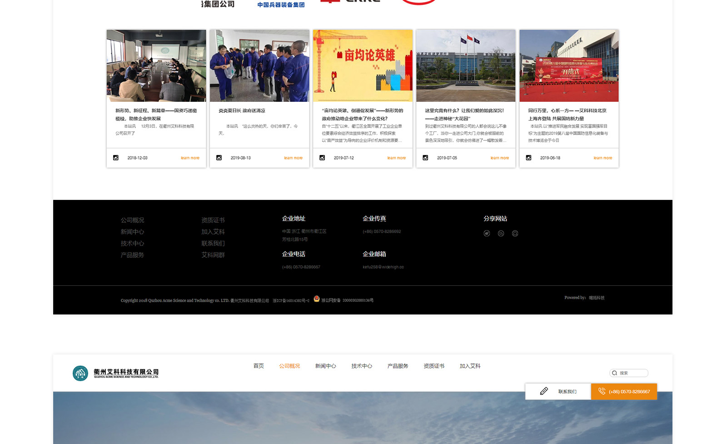Screen dimensions: 727x444
Task: Open the 公司概况 navigation tab
Action: click(x=289, y=366)
